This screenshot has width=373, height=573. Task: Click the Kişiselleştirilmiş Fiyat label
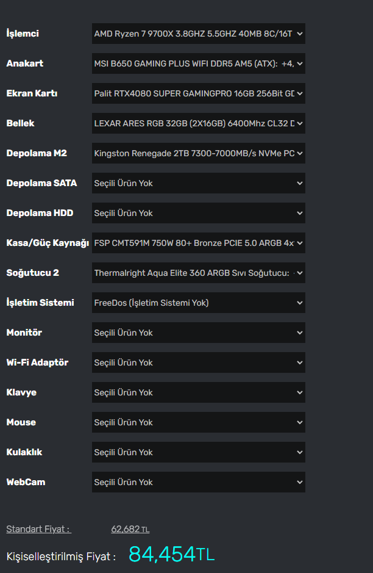(61, 557)
